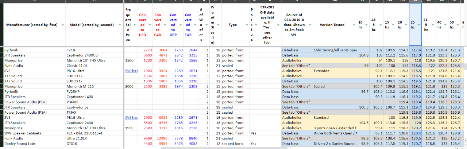Viewport: 467px width, 149px height.
Task: Select the 'Monolith M-215' model cell
Action: [94, 86]
